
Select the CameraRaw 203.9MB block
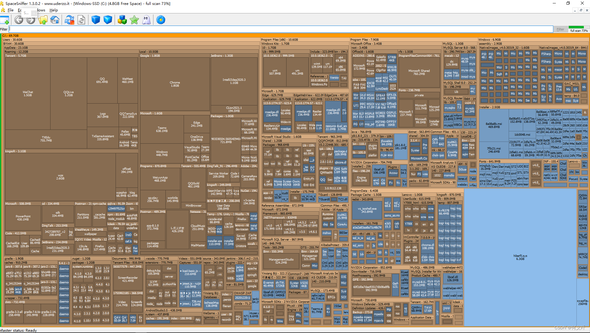[249, 178]
